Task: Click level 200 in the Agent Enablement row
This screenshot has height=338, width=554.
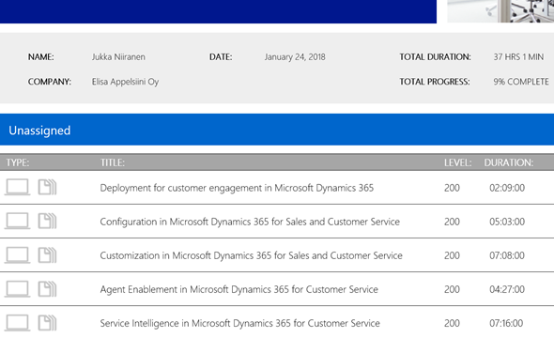Action: [452, 289]
